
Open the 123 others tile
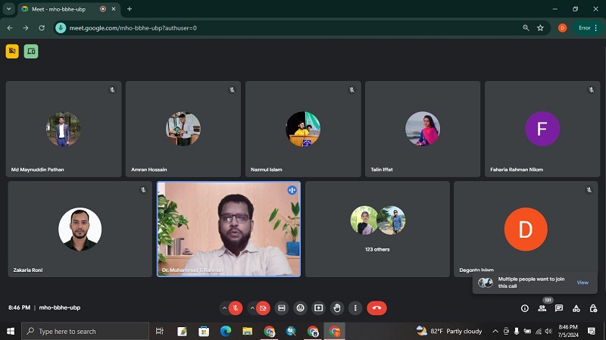coord(377,229)
